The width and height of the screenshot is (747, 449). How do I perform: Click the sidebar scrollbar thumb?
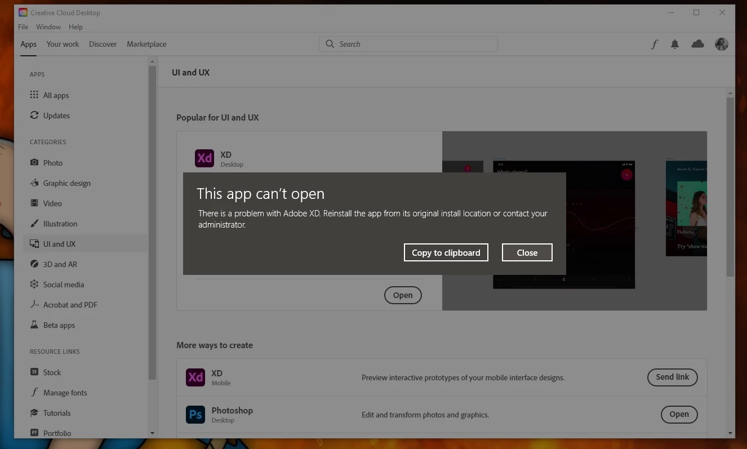152,223
